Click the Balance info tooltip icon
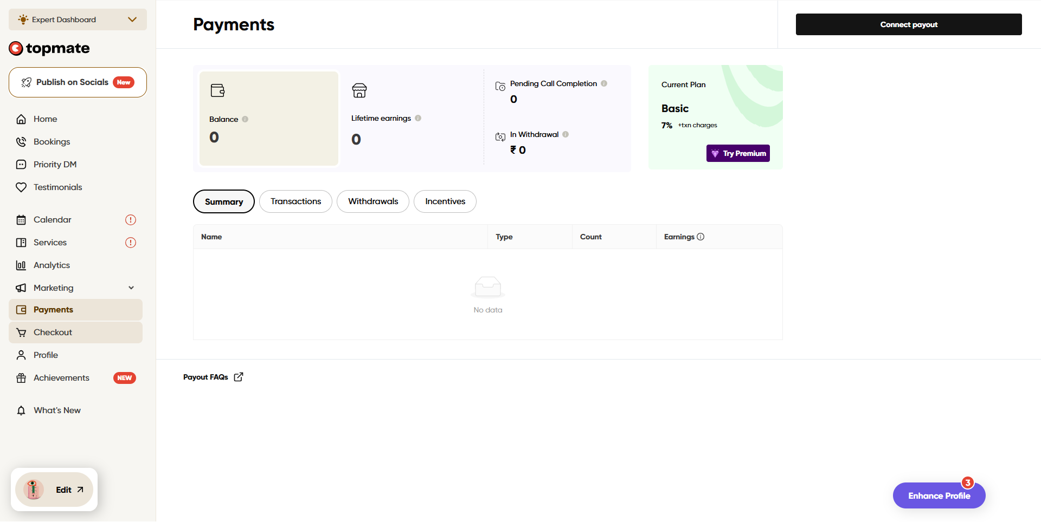Image resolution: width=1041 pixels, height=522 pixels. click(x=245, y=119)
